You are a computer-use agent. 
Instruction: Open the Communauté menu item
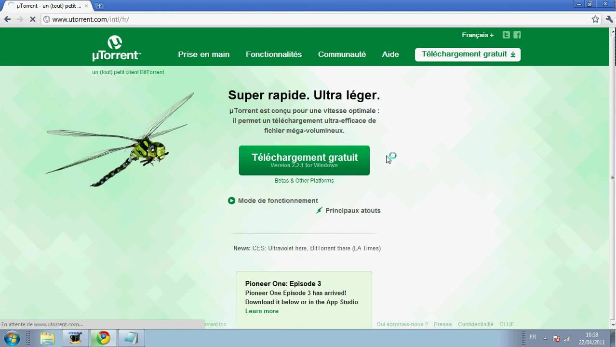point(342,54)
